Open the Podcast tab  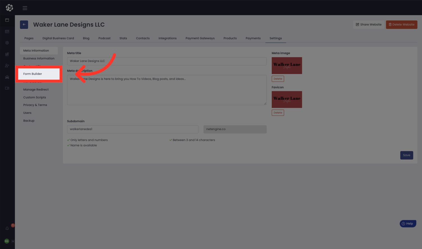104,38
